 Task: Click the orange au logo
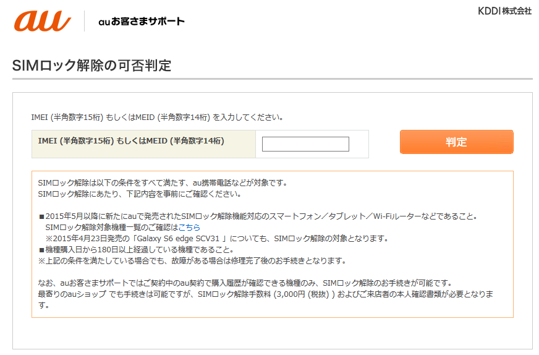(42, 21)
